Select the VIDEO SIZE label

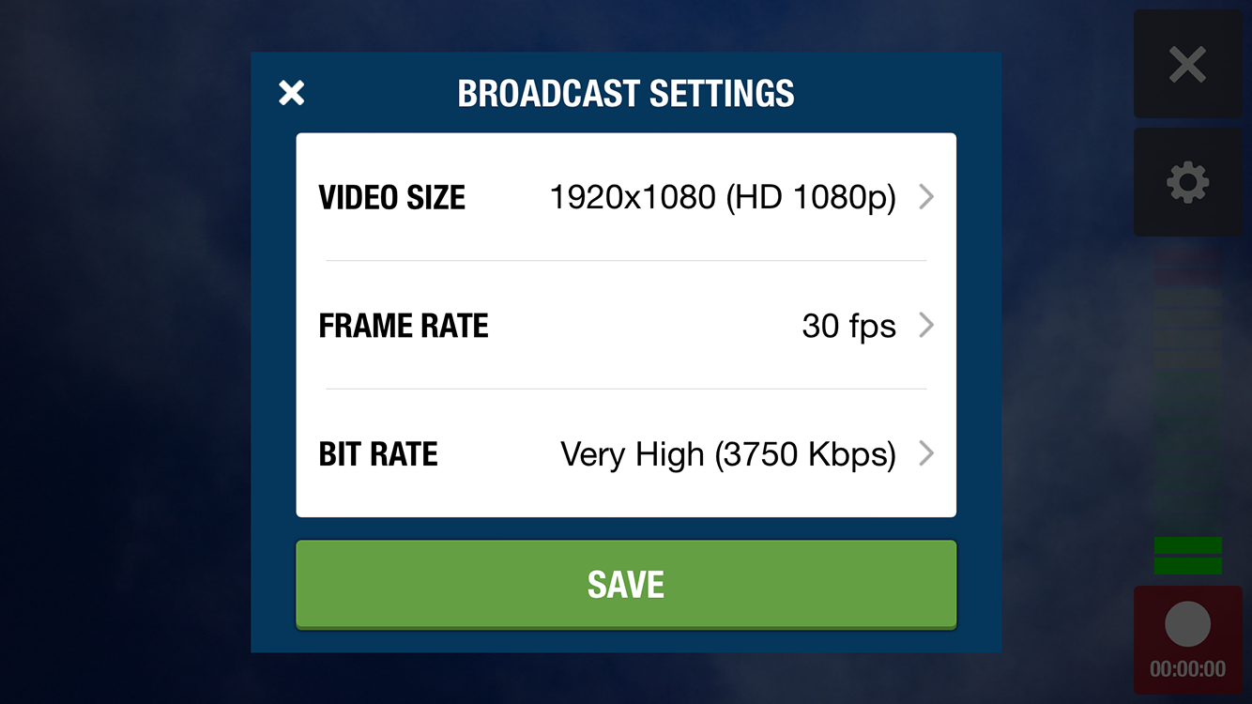(392, 198)
